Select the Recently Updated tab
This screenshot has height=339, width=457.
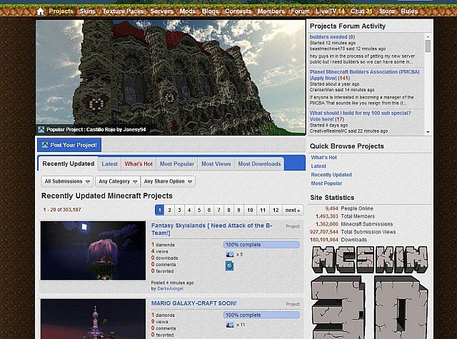pyautogui.click(x=69, y=163)
